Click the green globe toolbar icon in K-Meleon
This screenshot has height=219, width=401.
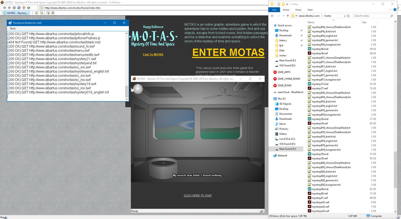[x=28, y=8]
